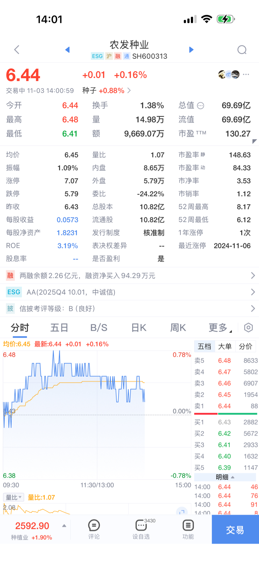Open the 信披考评等级 row
This screenshot has height=564, width=259.
tap(129, 309)
